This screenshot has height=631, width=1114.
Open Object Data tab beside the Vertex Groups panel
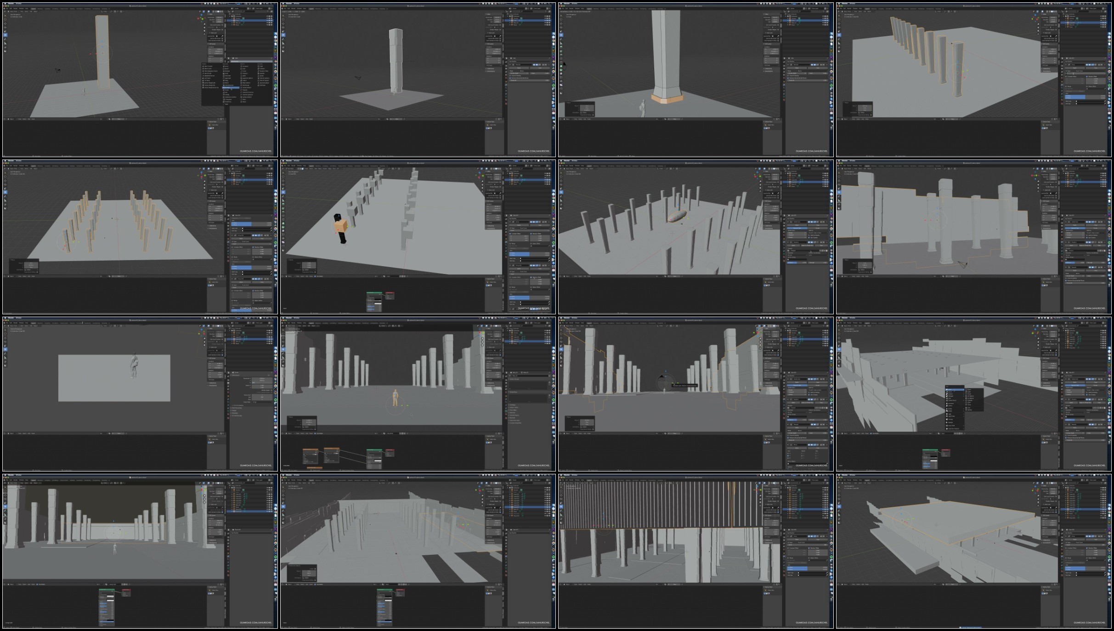tap(506, 411)
